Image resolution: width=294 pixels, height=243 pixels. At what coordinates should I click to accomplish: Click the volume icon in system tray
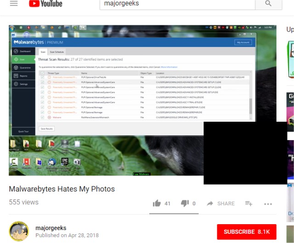tap(251, 28)
